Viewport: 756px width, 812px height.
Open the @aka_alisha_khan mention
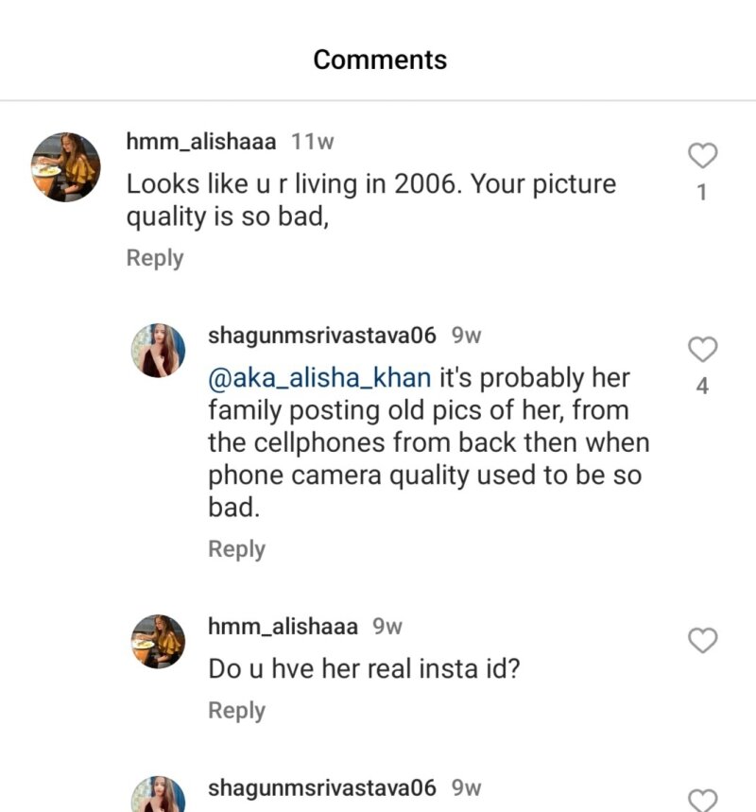319,378
